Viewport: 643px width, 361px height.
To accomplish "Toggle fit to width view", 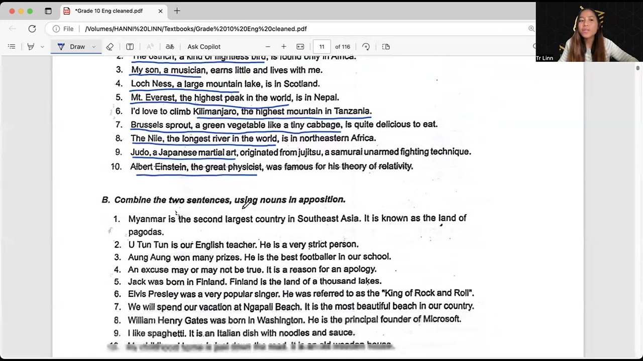I will pos(300,47).
